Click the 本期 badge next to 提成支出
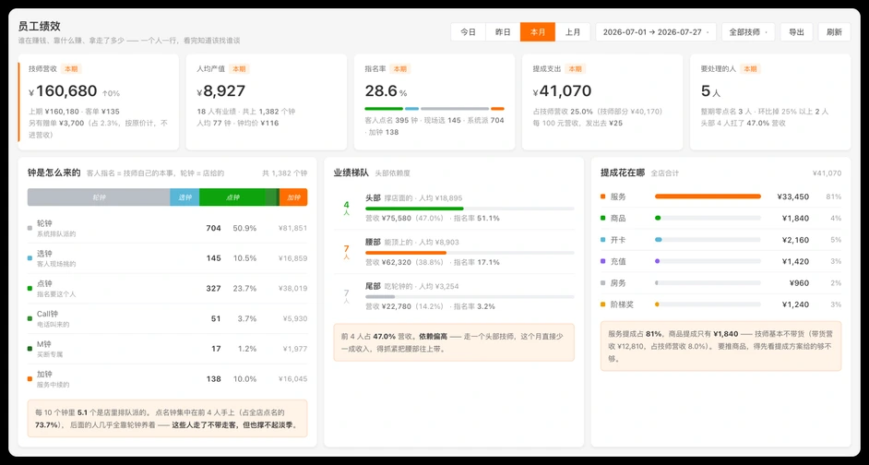The width and height of the screenshot is (869, 465). (x=575, y=69)
